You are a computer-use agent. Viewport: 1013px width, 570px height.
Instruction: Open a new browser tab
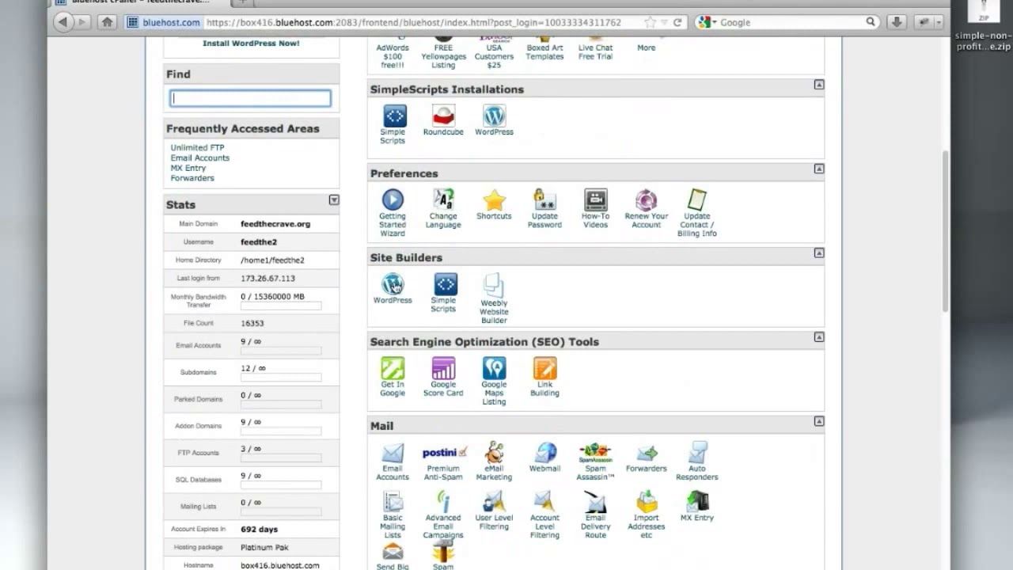tap(245, 3)
